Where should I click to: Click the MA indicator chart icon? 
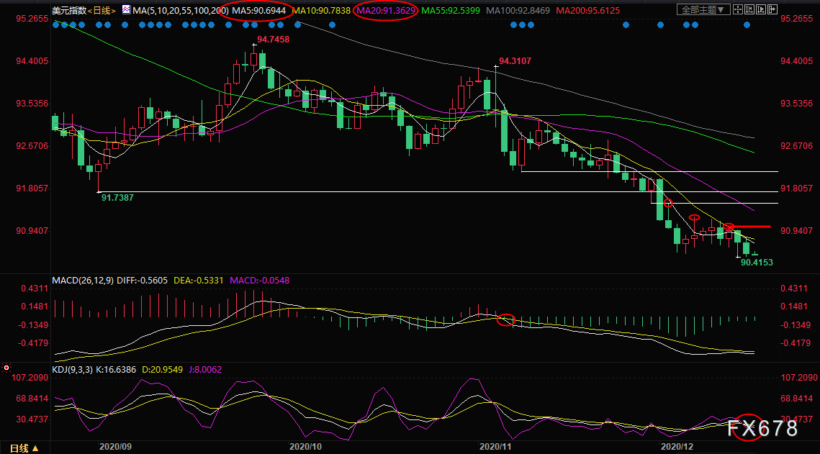tap(126, 10)
